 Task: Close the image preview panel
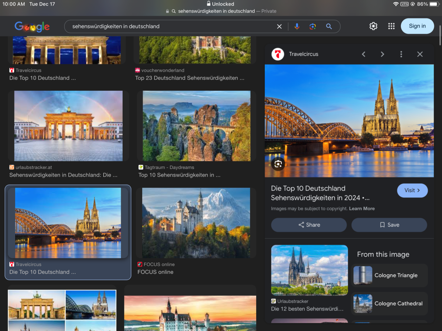coord(420,54)
